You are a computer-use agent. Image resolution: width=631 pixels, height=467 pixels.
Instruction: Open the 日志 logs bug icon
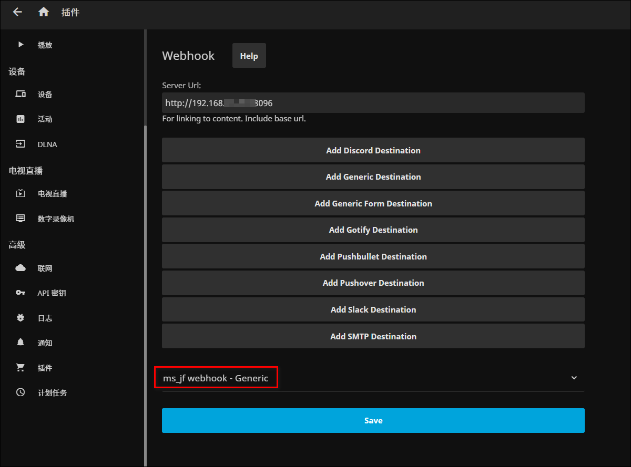pos(21,318)
